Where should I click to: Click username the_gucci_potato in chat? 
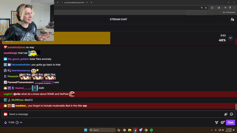click(18, 59)
